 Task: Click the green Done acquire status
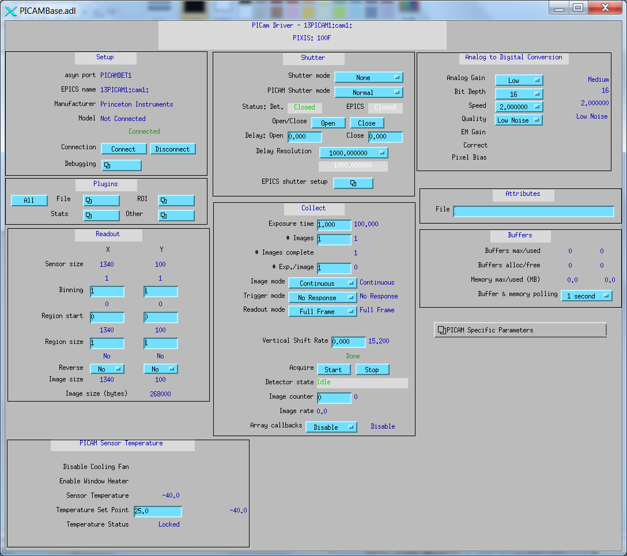click(353, 356)
